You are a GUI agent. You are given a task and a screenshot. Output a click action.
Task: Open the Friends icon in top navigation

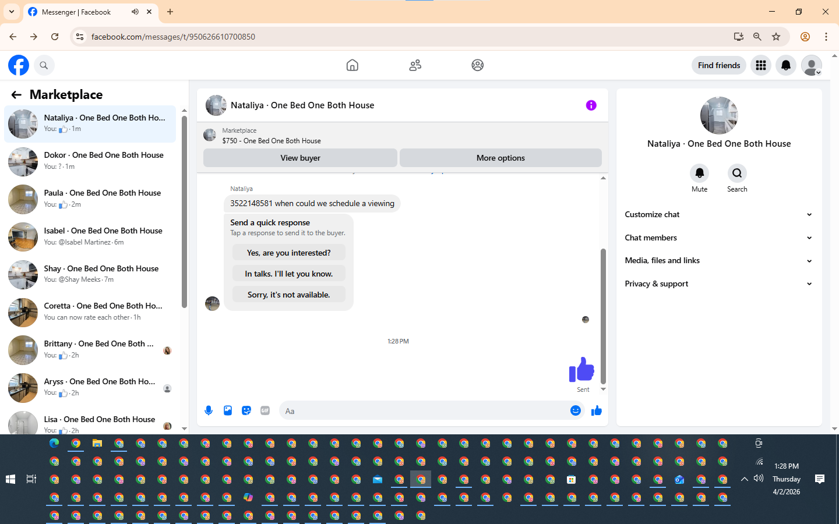point(415,65)
